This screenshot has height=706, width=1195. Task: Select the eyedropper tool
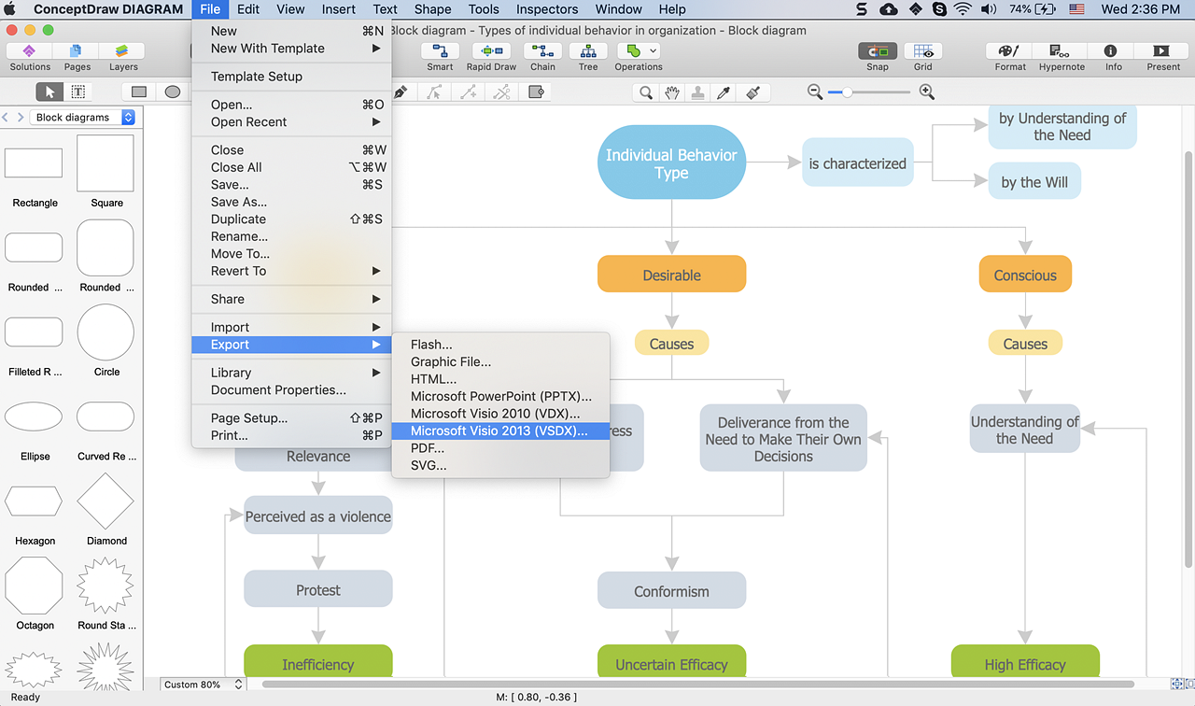click(x=724, y=92)
